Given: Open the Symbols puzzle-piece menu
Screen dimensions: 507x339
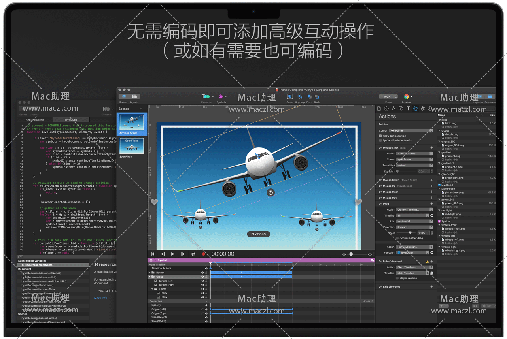Looking at the screenshot, I should (x=221, y=97).
